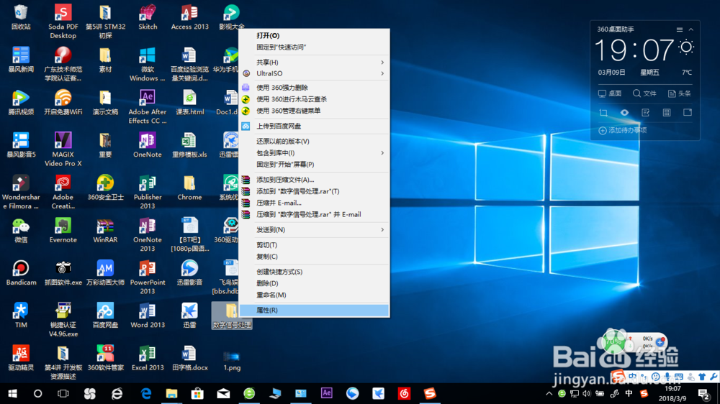Open Access 2013 desktop shortcut

(189, 17)
